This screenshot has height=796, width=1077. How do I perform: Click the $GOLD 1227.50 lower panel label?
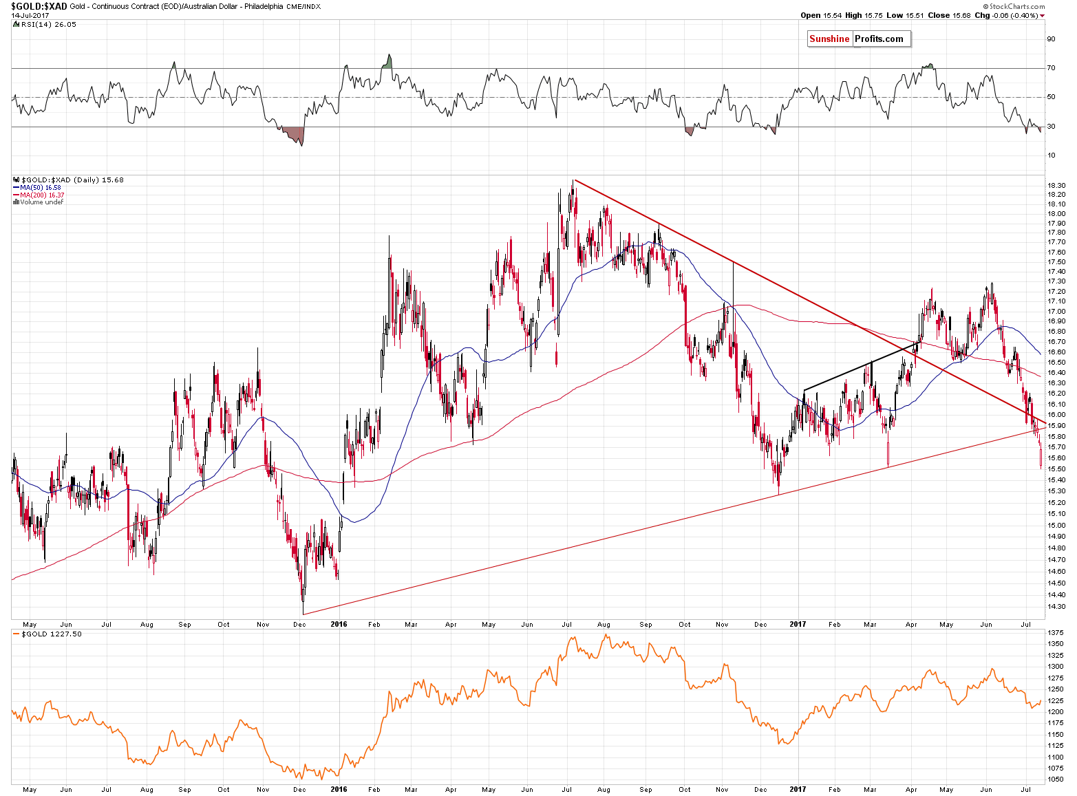[52, 634]
